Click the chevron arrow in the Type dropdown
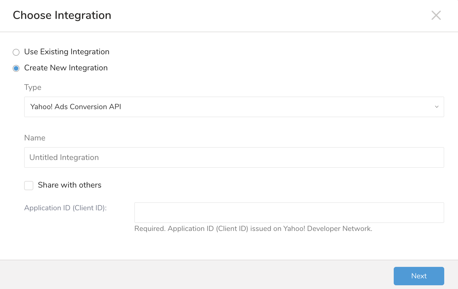This screenshot has width=458, height=289. [436, 107]
